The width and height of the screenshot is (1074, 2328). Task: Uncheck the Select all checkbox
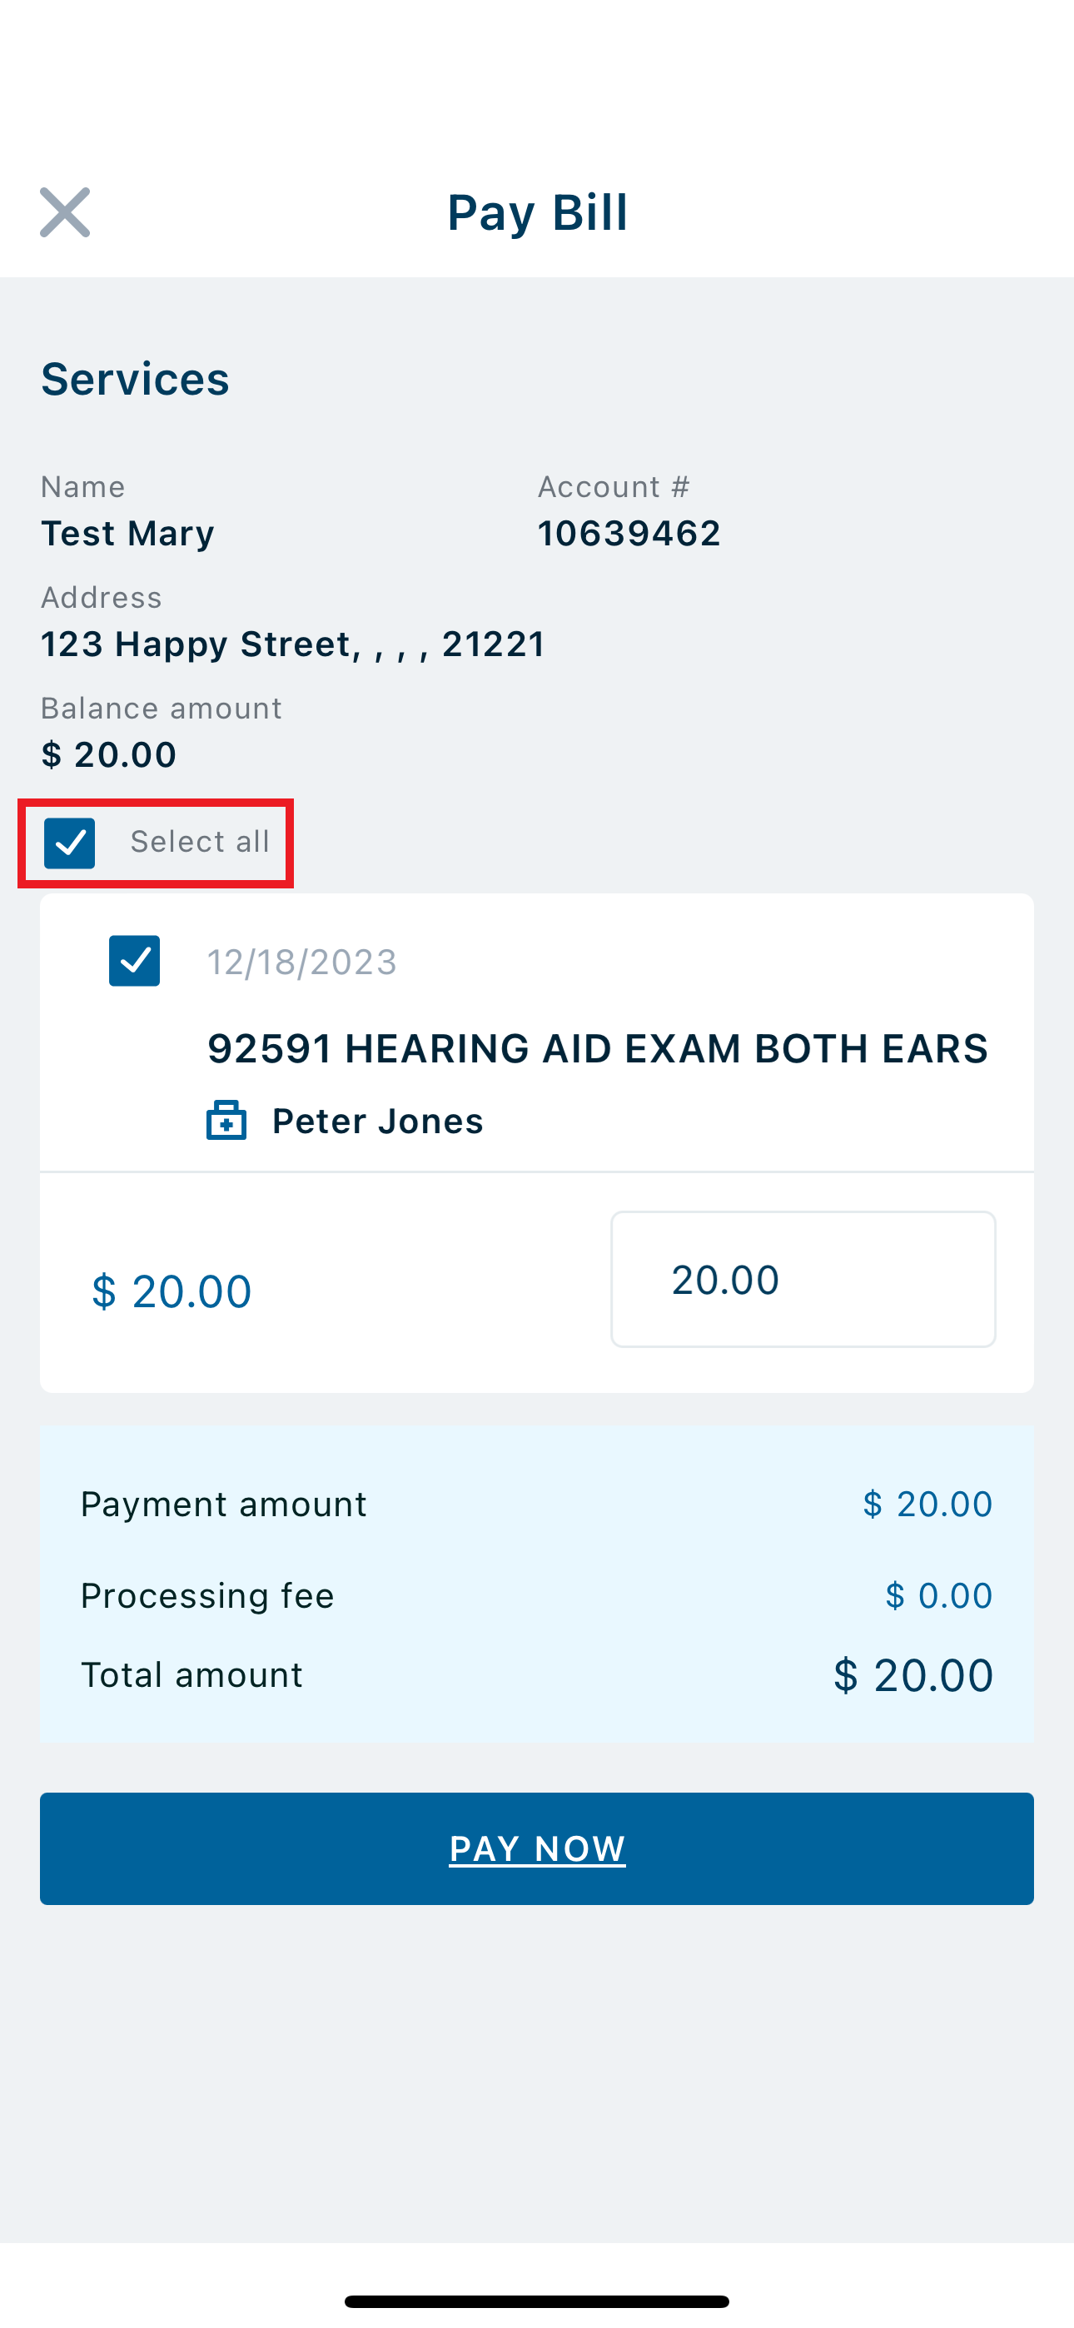70,843
